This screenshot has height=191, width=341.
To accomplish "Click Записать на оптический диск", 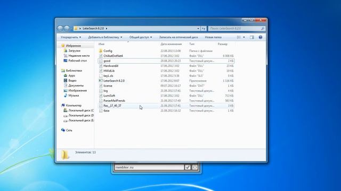I will pos(178,37).
